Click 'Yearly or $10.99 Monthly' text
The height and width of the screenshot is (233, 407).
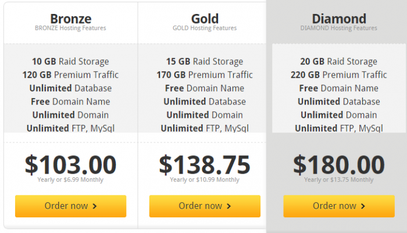coord(205,180)
